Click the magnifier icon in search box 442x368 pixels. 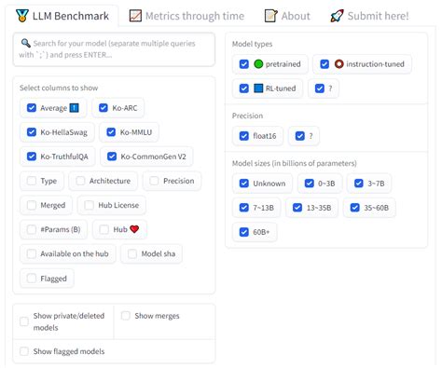(26, 43)
